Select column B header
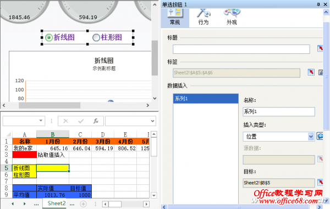Image resolution: width=330 pixels, height=209 pixels. coord(53,134)
